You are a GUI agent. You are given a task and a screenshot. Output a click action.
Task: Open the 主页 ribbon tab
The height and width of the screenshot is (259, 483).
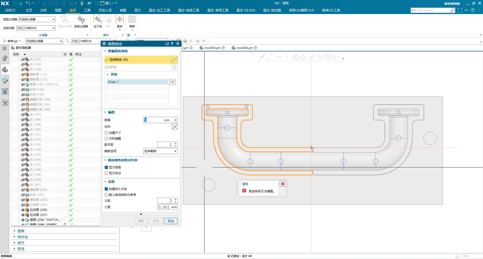click(29, 10)
